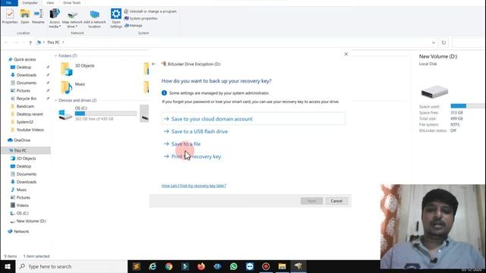This screenshot has width=486, height=273.
Task: Refresh the This PC address bar
Action: (443, 42)
